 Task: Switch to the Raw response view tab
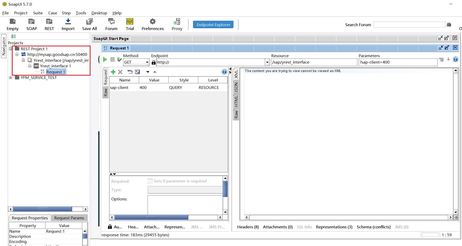coord(236,115)
